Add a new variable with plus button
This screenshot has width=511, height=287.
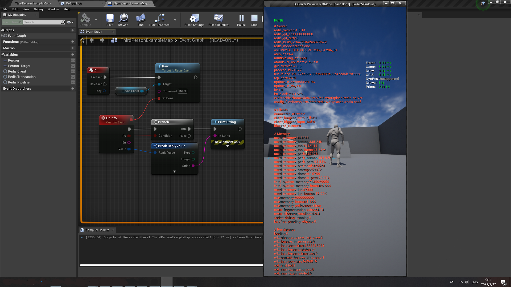pyautogui.click(x=73, y=54)
